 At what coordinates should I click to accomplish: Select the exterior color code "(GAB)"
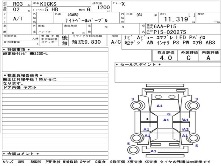pos(73,15)
